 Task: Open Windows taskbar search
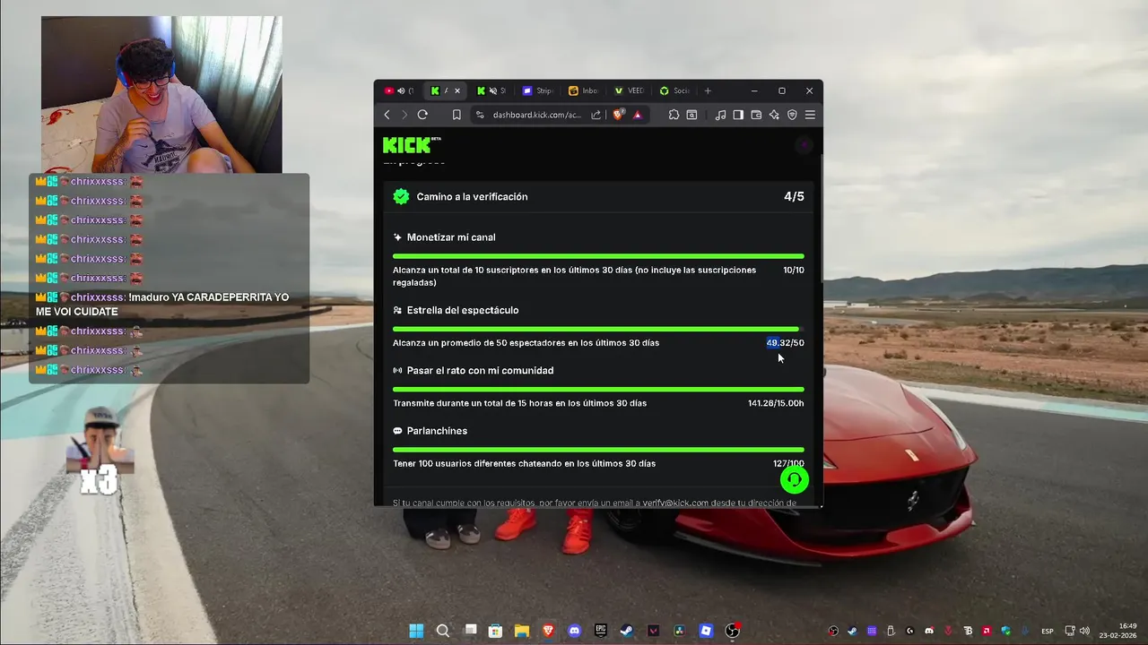click(443, 631)
